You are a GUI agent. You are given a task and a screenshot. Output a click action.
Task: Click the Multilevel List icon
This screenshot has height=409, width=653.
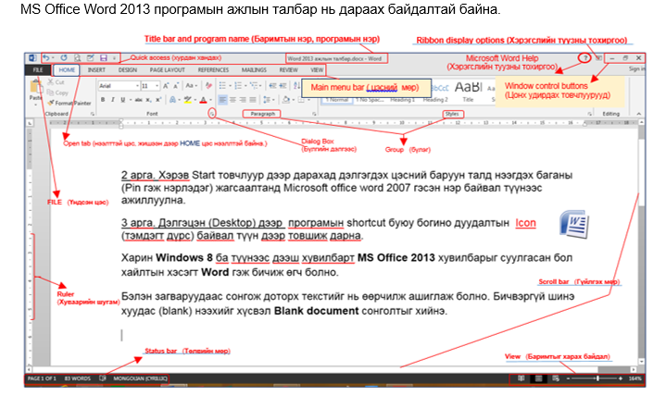[x=254, y=86]
